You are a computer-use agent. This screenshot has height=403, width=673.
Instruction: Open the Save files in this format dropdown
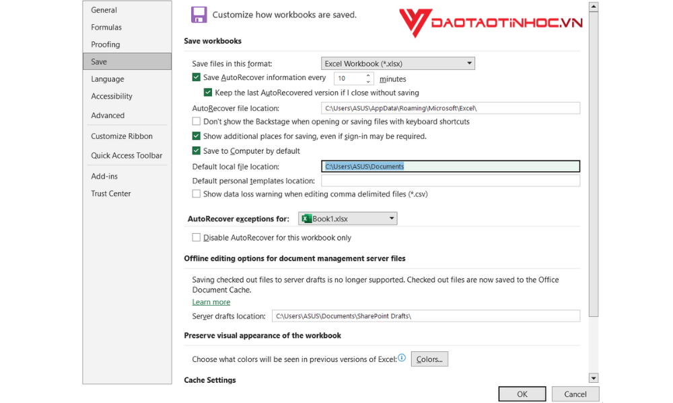[398, 63]
